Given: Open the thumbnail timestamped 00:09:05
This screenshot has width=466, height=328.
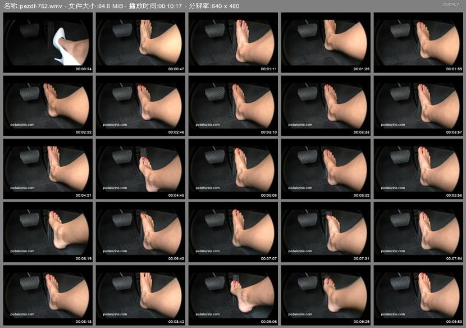Looking at the screenshot, I should (233, 295).
